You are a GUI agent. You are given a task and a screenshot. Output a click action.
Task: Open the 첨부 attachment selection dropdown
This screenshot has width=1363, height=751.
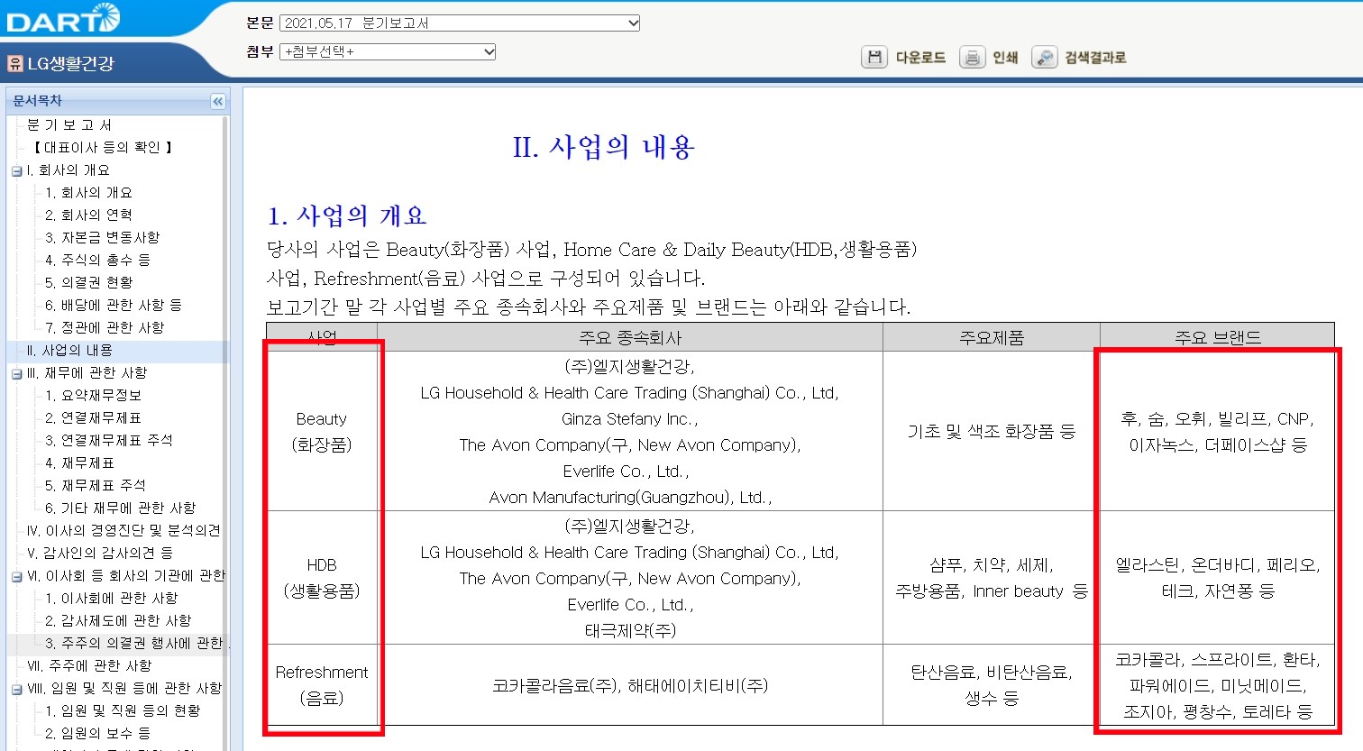388,52
